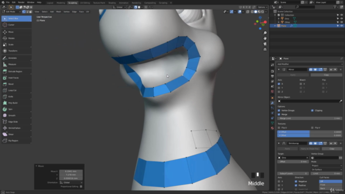Image resolution: width=345 pixels, height=194 pixels.
Task: Select Front in Cull Faces options
Action: click(330, 185)
